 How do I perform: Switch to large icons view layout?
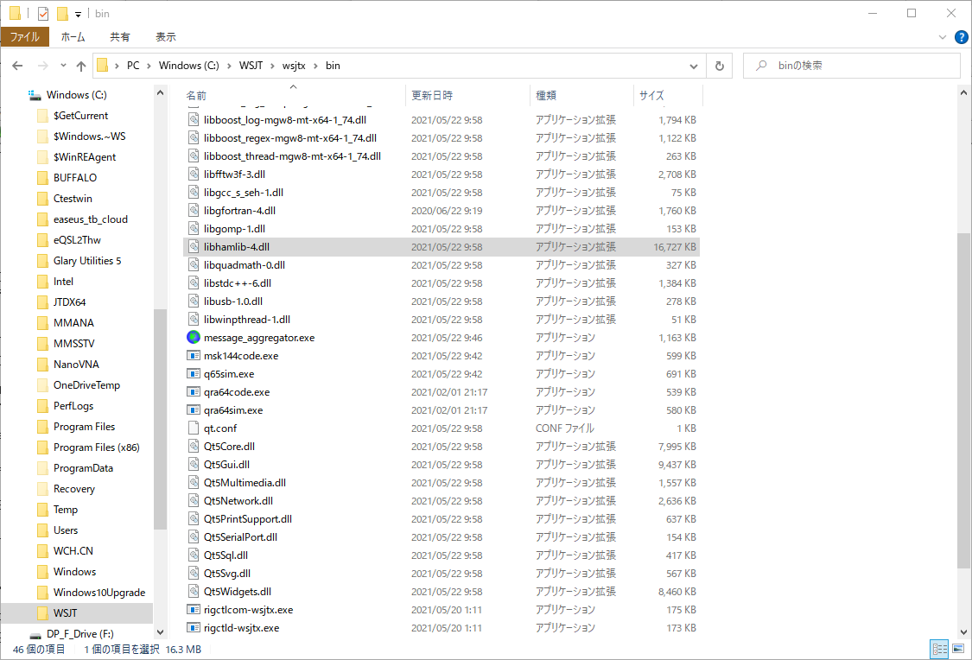click(x=958, y=649)
